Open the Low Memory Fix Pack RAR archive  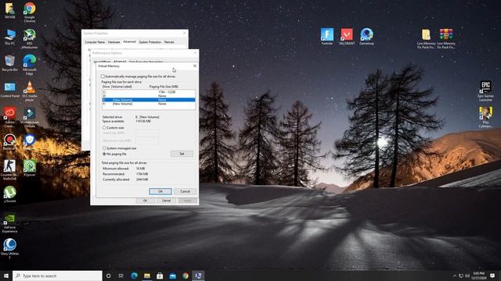click(x=446, y=38)
